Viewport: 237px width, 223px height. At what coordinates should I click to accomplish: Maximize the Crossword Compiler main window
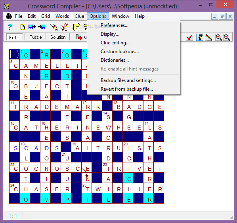click(x=211, y=5)
